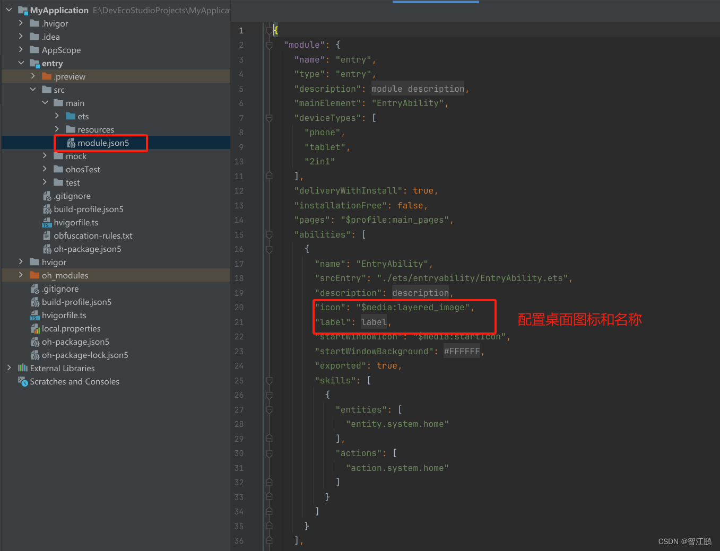Image resolution: width=720 pixels, height=551 pixels.
Task: Collapse the entry module folder
Action: click(x=21, y=63)
